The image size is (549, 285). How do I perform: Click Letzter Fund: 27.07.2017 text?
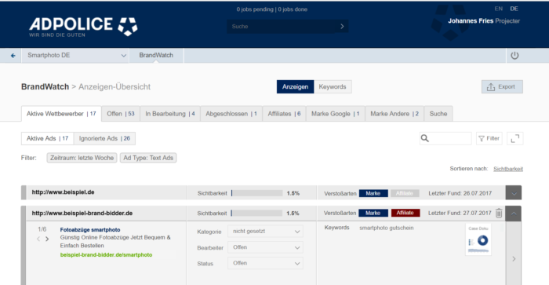[x=460, y=213]
